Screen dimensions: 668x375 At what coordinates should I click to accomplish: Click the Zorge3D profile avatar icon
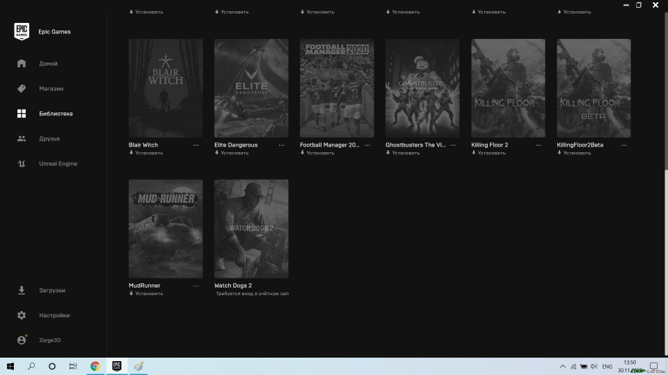pyautogui.click(x=22, y=340)
